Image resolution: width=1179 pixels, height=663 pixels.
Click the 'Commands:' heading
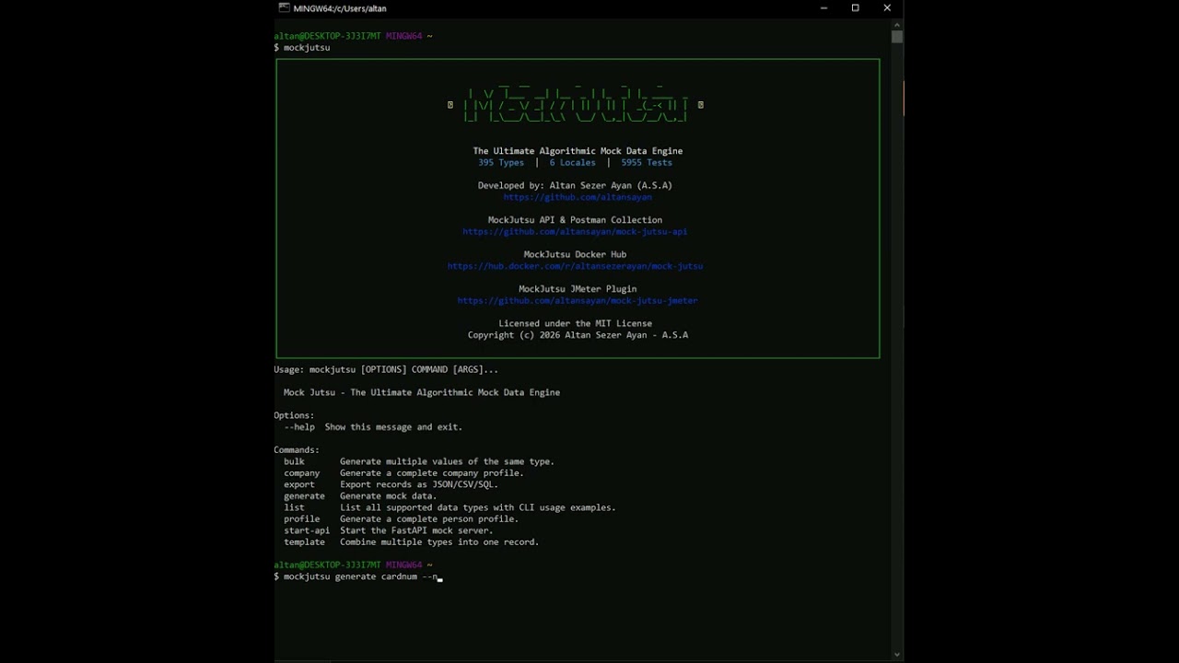[297, 450]
